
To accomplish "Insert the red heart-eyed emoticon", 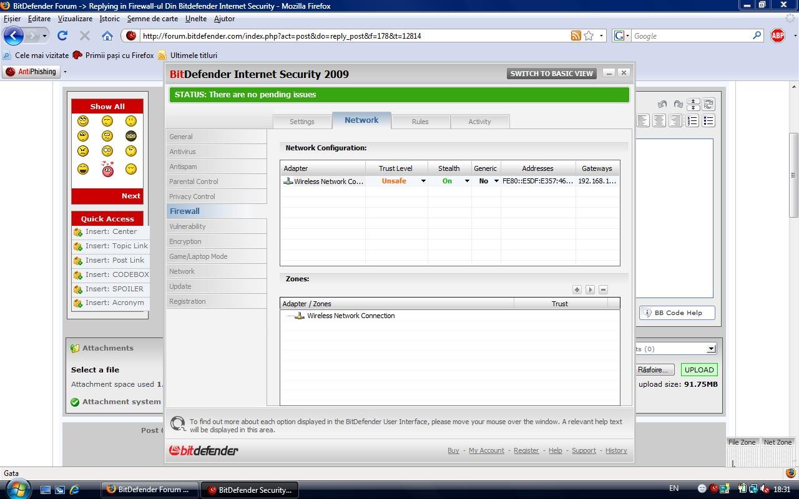I will 107,168.
